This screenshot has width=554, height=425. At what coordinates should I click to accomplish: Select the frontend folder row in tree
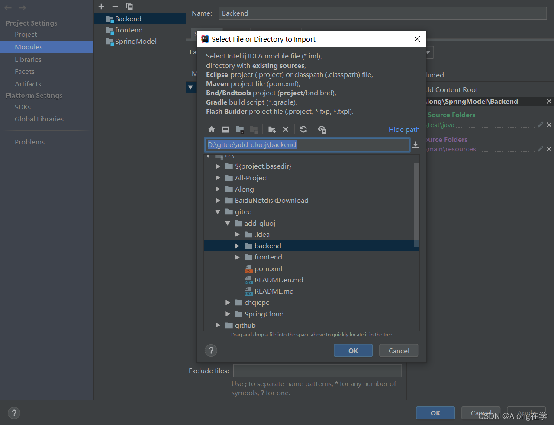pyautogui.click(x=312, y=257)
